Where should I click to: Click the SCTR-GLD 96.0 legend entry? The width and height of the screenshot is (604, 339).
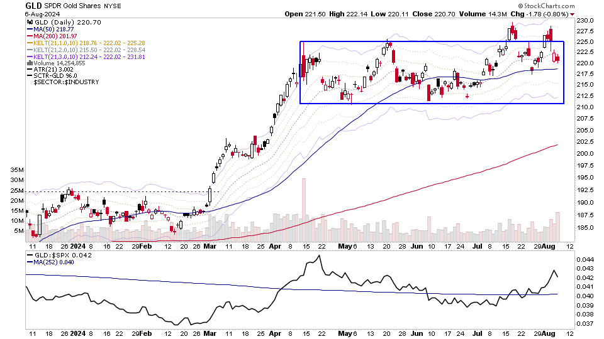[55, 76]
